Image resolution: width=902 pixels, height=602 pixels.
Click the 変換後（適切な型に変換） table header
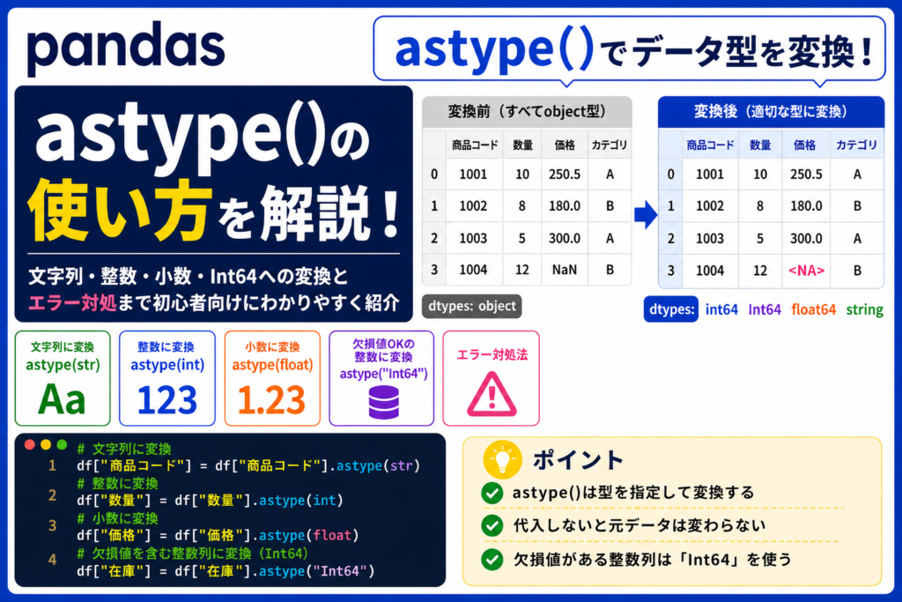771,112
